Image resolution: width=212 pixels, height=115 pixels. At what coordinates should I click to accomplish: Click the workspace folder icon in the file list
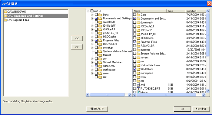[138, 73]
